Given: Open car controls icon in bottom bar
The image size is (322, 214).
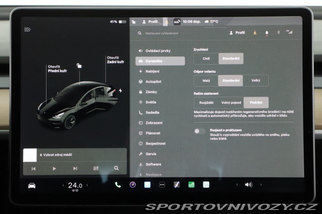Looking at the screenshot, I should coord(32,186).
